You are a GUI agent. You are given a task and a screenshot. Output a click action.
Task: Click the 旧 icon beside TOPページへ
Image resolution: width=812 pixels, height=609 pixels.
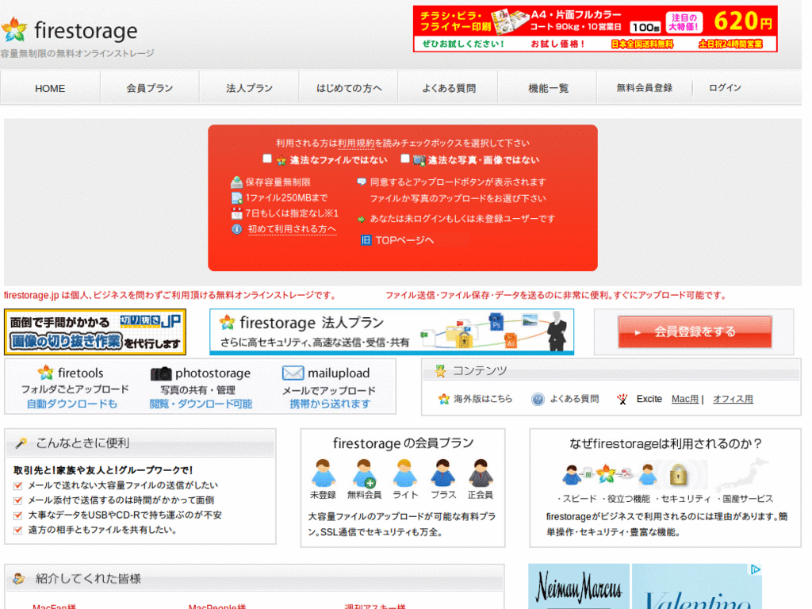click(366, 240)
